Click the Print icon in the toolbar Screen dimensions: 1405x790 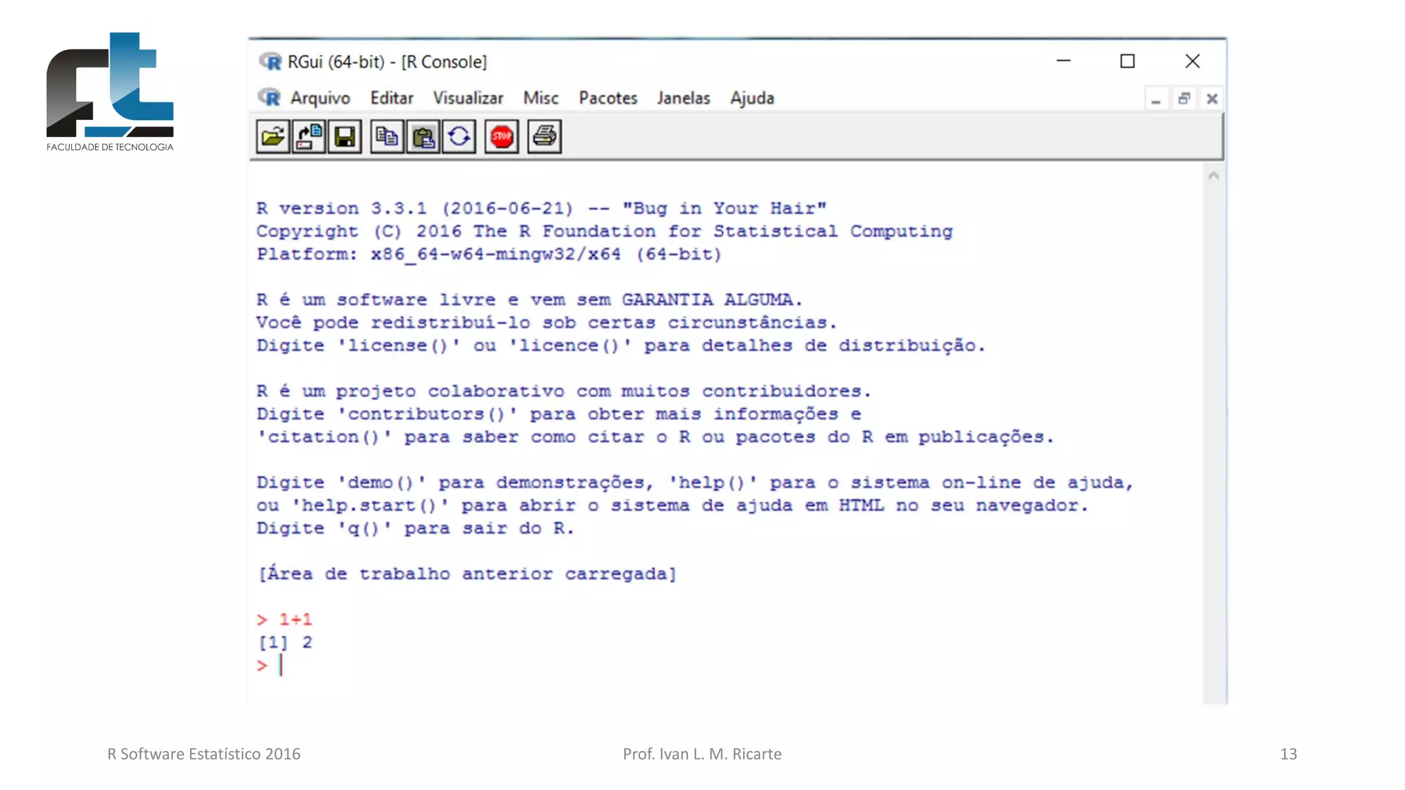click(545, 137)
